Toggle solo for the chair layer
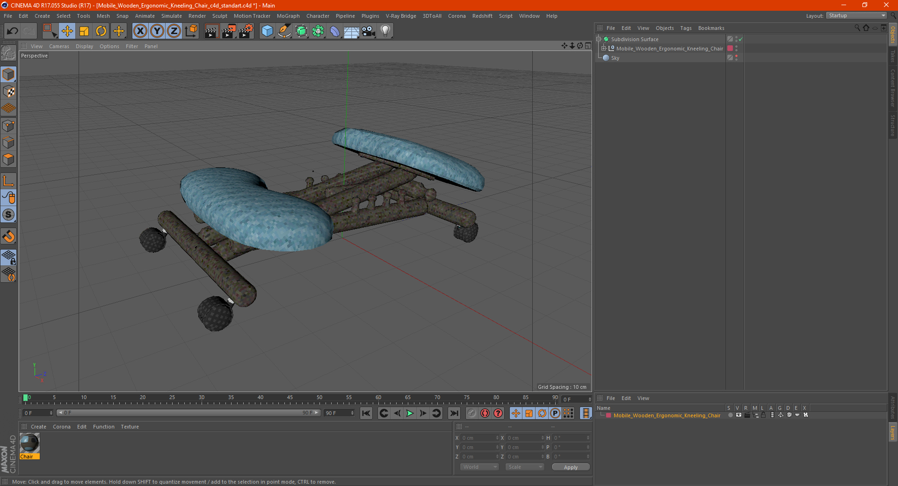This screenshot has height=486, width=898. point(730,415)
